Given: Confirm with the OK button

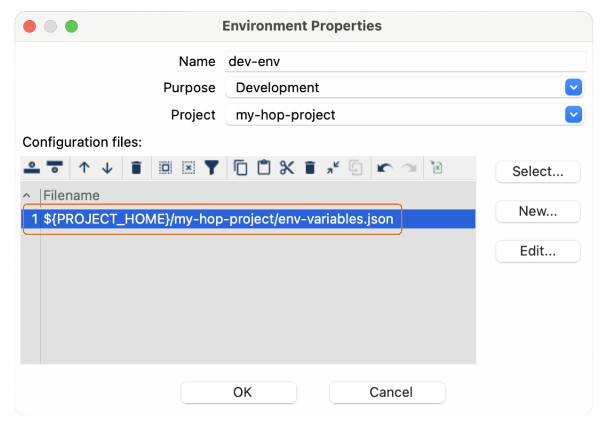Looking at the screenshot, I should (239, 392).
